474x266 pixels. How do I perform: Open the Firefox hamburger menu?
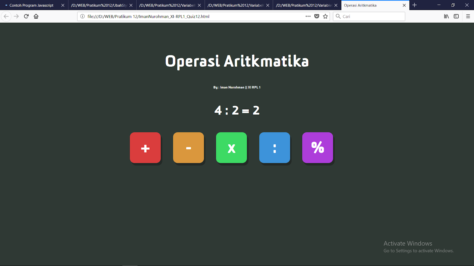[468, 16]
